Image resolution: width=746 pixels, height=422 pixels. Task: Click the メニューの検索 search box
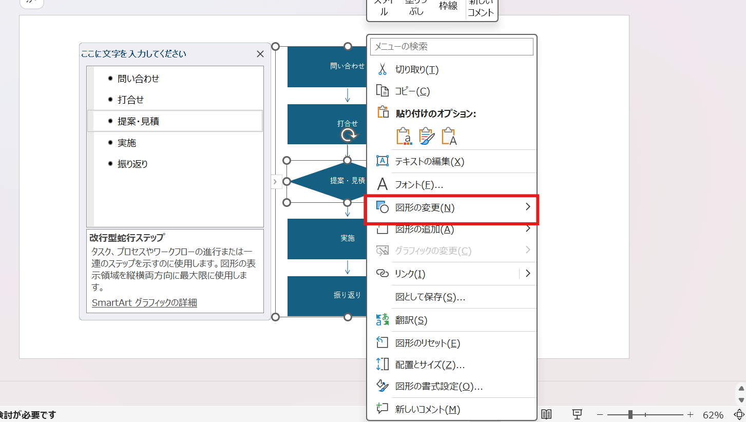pyautogui.click(x=451, y=47)
